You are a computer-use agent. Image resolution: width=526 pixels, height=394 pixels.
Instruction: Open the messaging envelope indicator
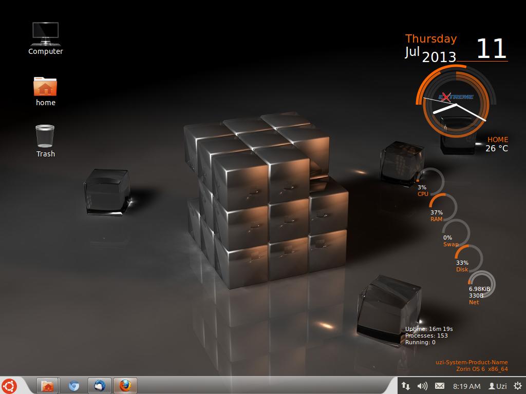pyautogui.click(x=439, y=386)
